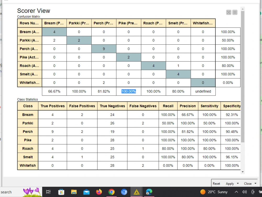
Task: Open the Scorer View settings menu icon
Action: (235, 12)
